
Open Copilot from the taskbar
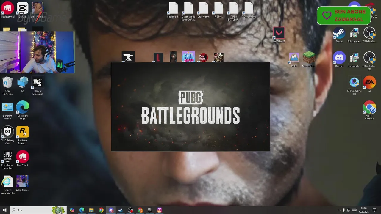click(x=72, y=210)
